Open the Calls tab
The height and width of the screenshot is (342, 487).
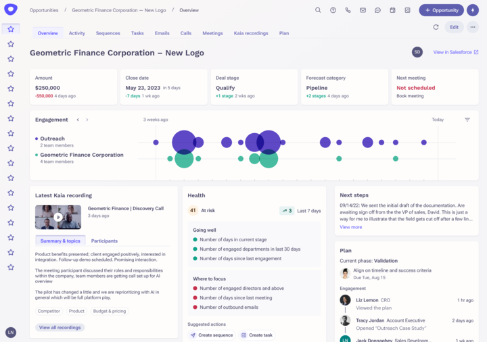[186, 33]
